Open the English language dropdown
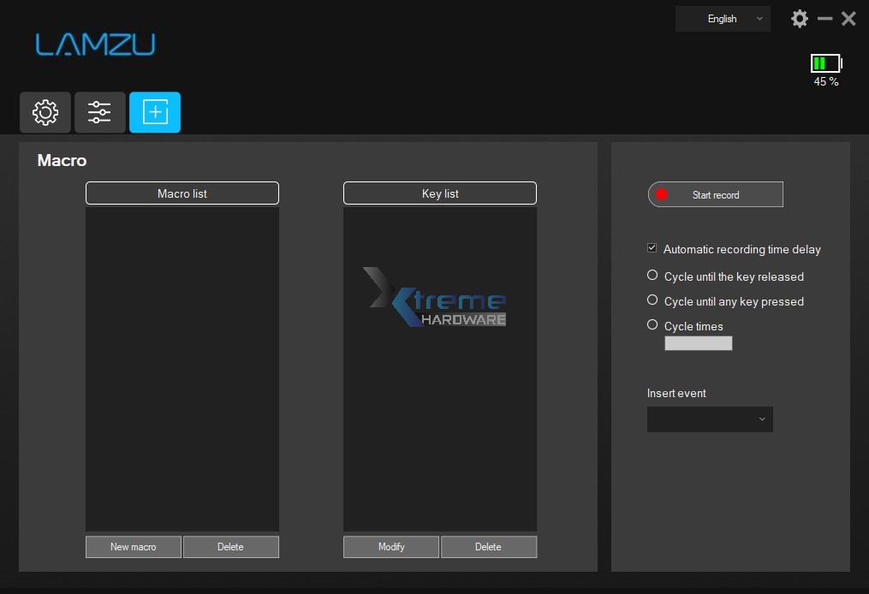 [x=722, y=18]
